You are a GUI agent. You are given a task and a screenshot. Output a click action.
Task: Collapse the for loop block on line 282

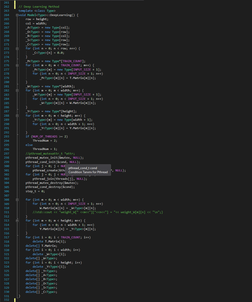pyautogui.click(x=17, y=90)
